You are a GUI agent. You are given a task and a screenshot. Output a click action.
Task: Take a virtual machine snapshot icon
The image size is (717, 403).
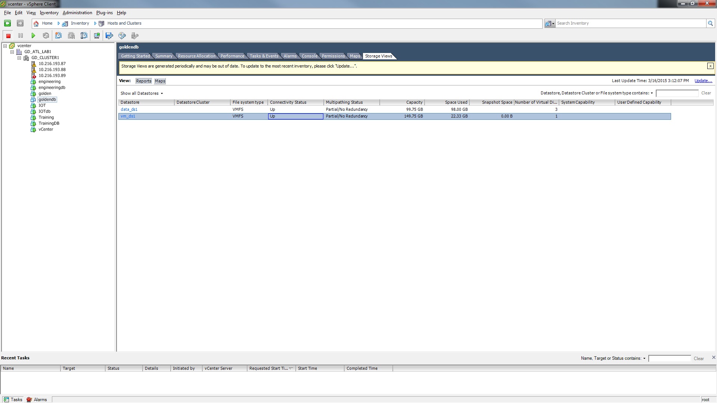59,36
